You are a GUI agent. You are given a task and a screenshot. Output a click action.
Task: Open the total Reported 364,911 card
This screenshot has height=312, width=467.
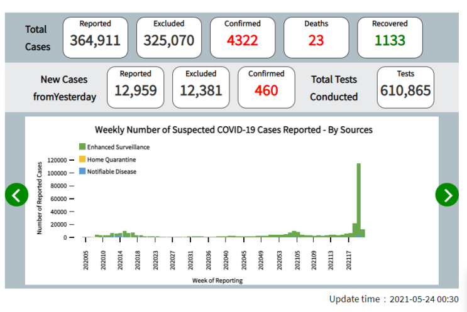pos(96,38)
